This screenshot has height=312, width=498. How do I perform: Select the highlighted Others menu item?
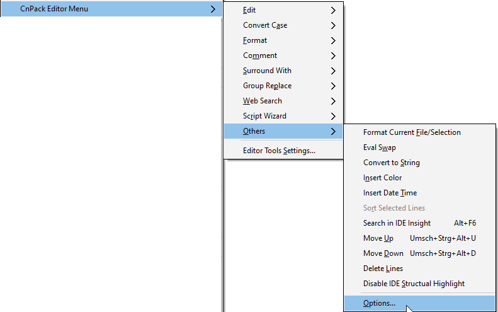tap(283, 131)
